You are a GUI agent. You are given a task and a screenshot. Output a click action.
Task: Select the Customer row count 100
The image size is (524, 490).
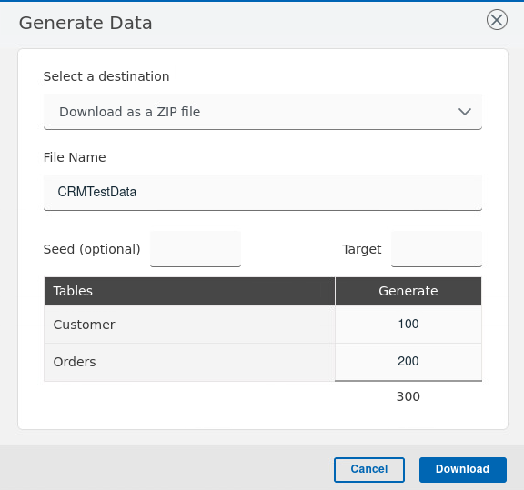[408, 324]
